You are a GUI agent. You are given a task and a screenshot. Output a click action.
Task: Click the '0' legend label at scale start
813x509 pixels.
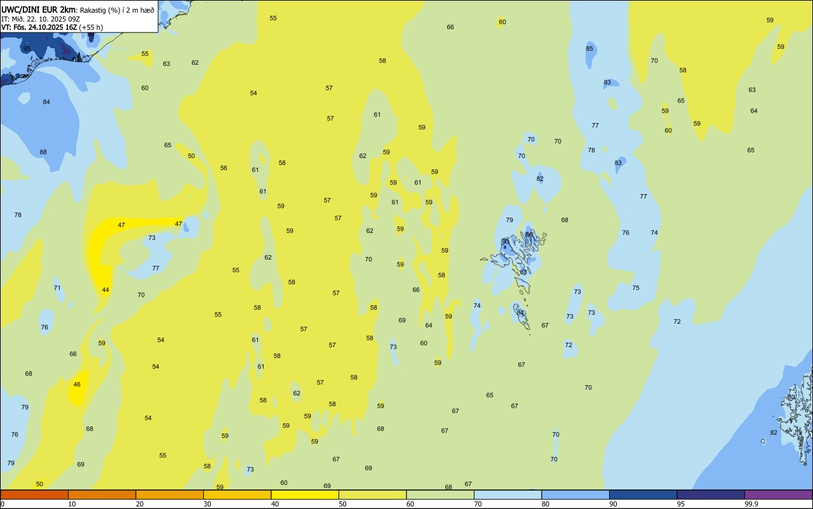click(3, 504)
